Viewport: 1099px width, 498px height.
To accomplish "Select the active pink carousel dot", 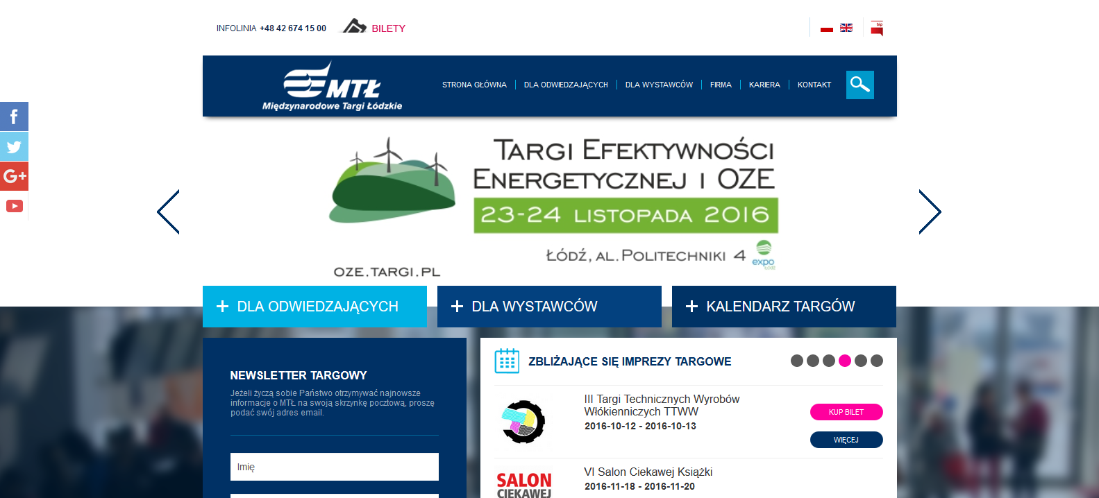I will [x=845, y=361].
